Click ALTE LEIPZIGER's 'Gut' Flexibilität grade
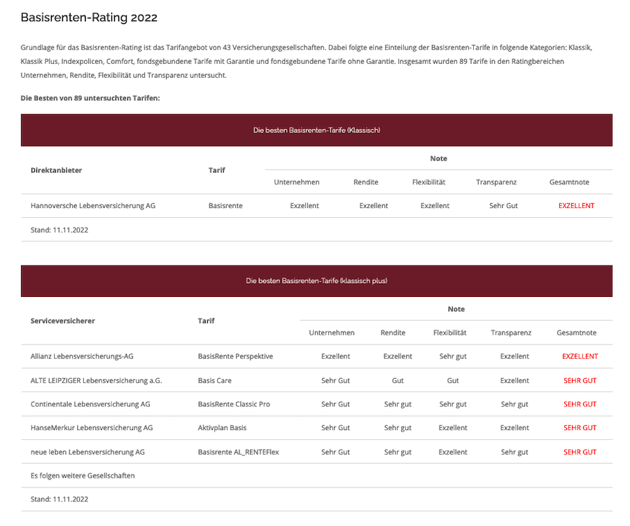630x526 pixels. (453, 380)
